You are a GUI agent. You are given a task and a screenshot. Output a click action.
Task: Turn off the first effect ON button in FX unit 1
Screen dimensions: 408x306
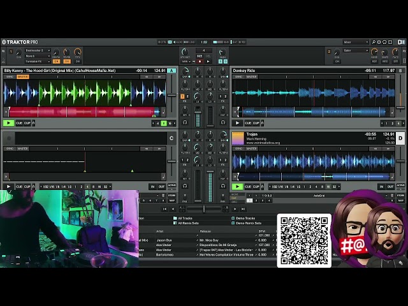pos(56,61)
